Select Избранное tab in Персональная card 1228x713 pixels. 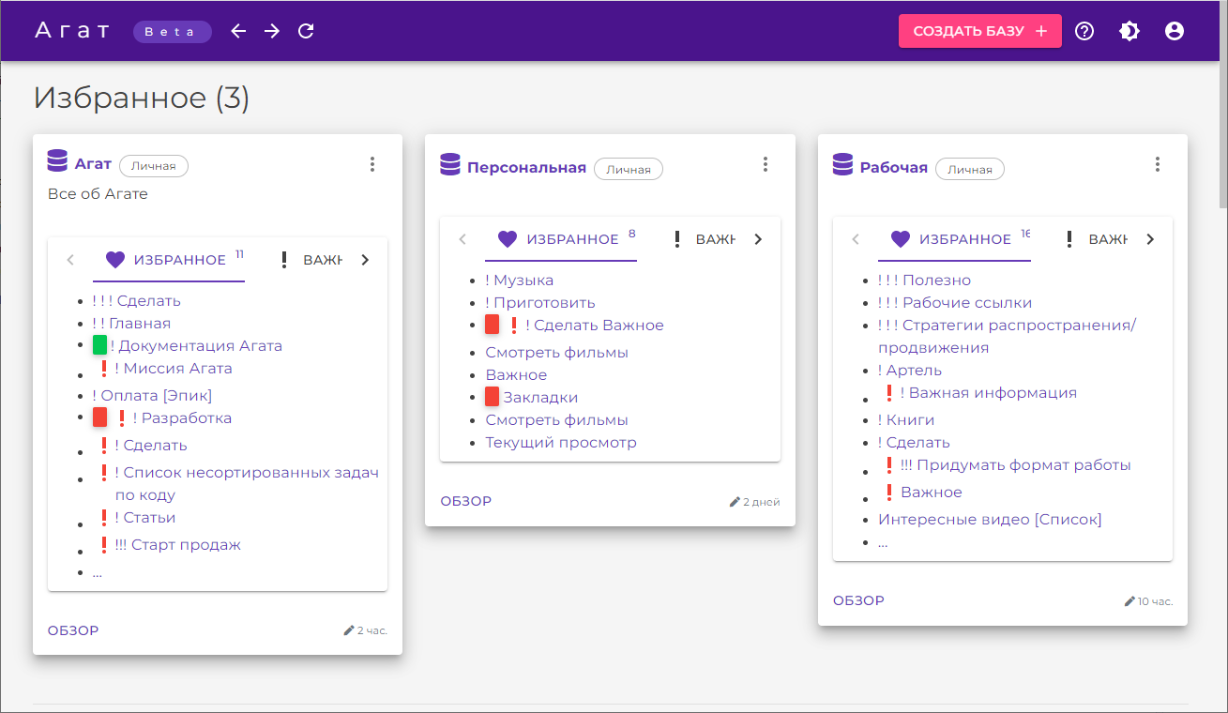560,239
